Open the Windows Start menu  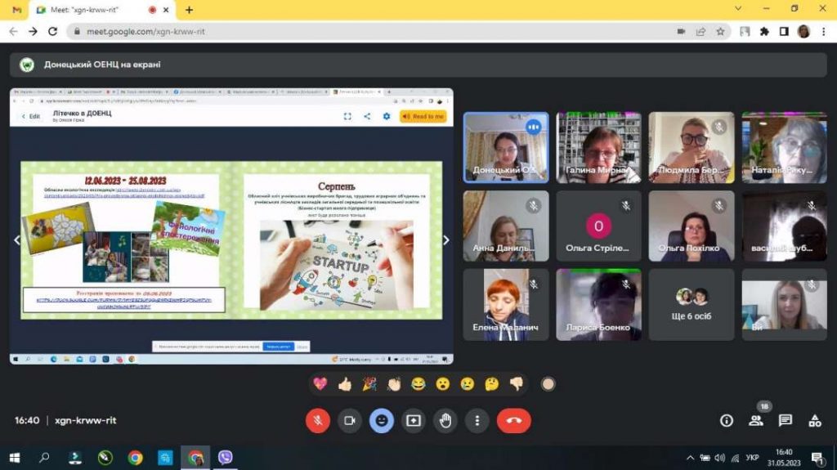tap(15, 458)
